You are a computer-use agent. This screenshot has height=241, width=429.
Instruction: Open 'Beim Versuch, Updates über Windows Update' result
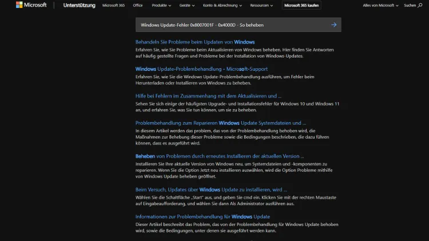[211, 190]
